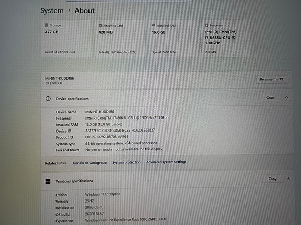This screenshot has width=301, height=225.
Task: Click the OS build label
Action: 62,215
